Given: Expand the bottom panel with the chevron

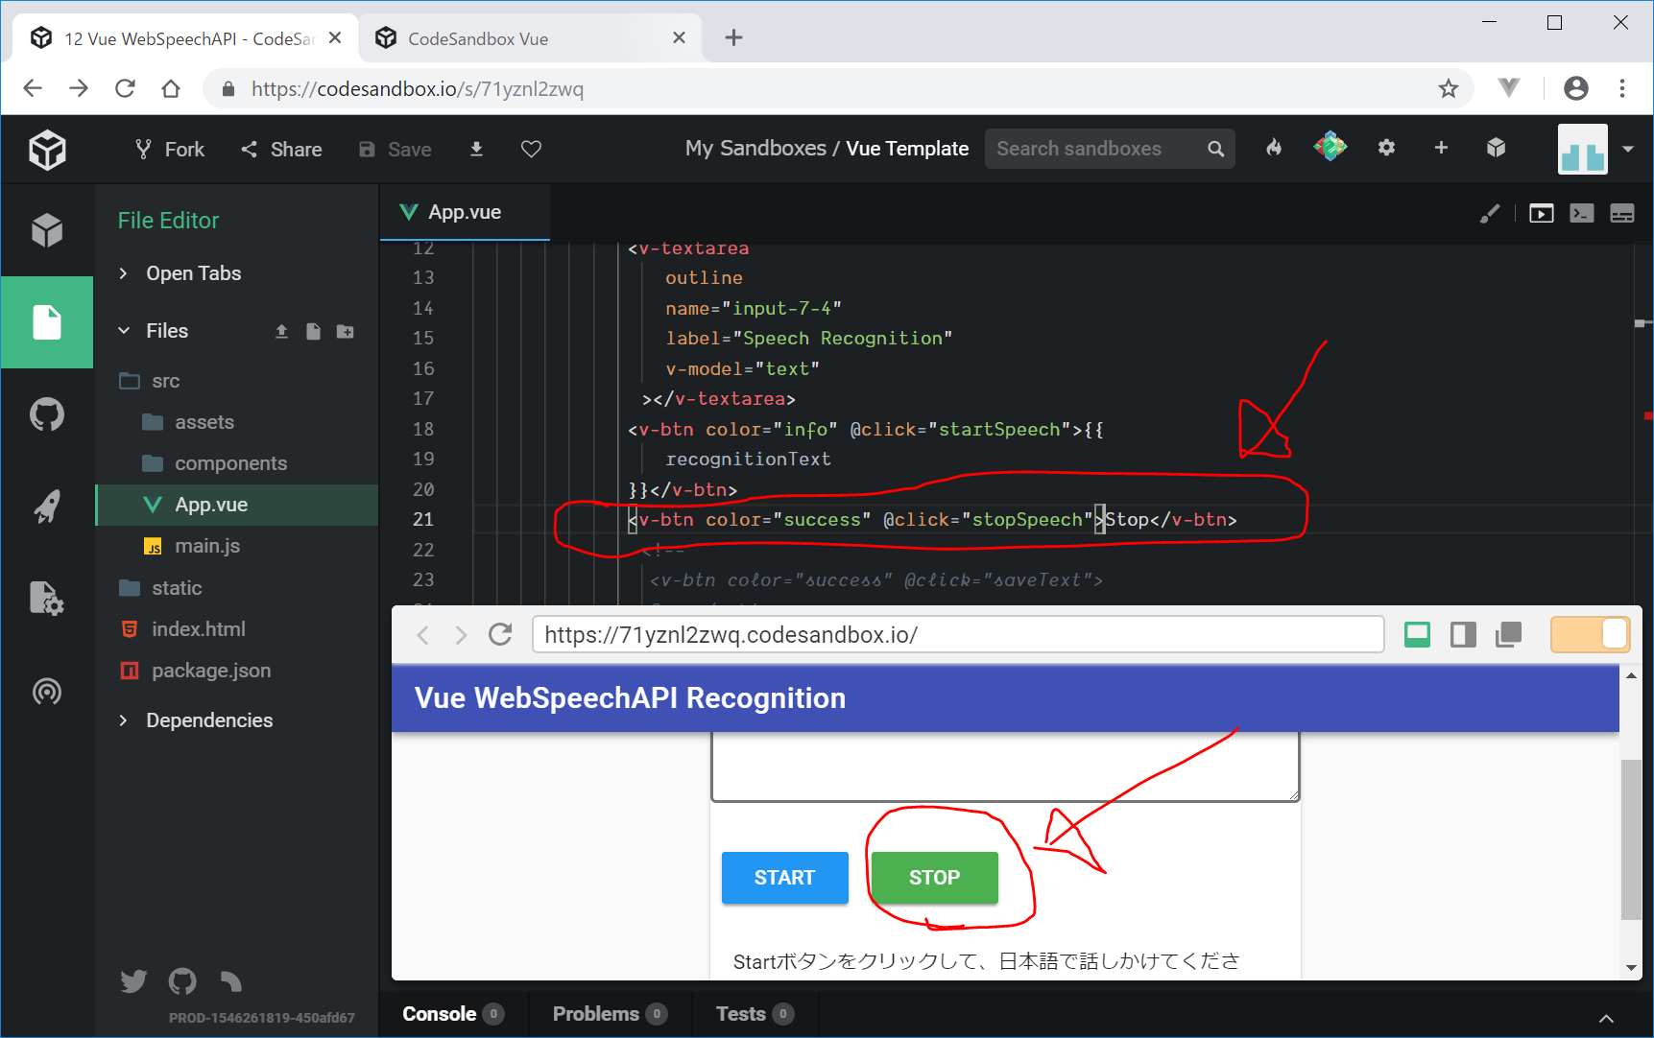Looking at the screenshot, I should coord(1606,1018).
